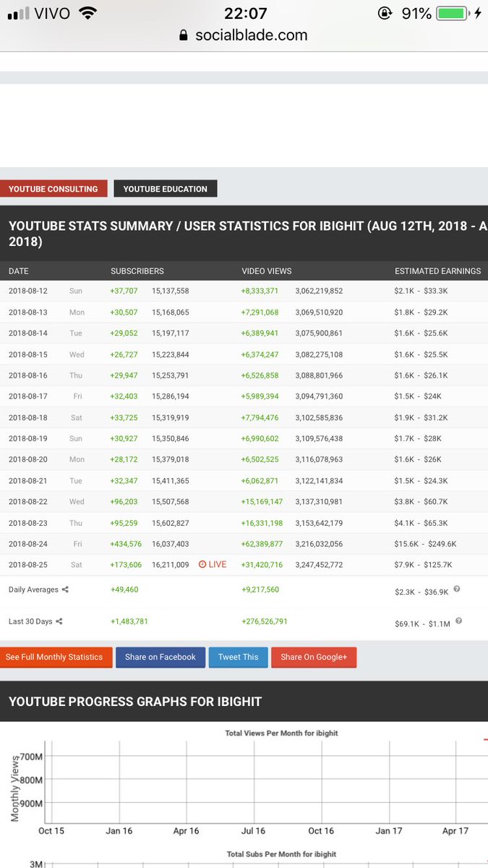Click the Tweet This button
This screenshot has width=488, height=868.
coord(239,657)
